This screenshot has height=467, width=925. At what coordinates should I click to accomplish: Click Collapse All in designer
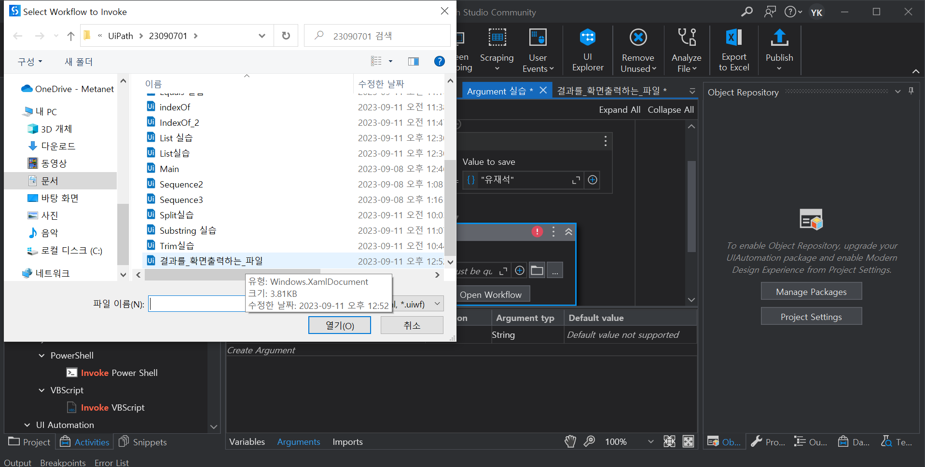(671, 109)
